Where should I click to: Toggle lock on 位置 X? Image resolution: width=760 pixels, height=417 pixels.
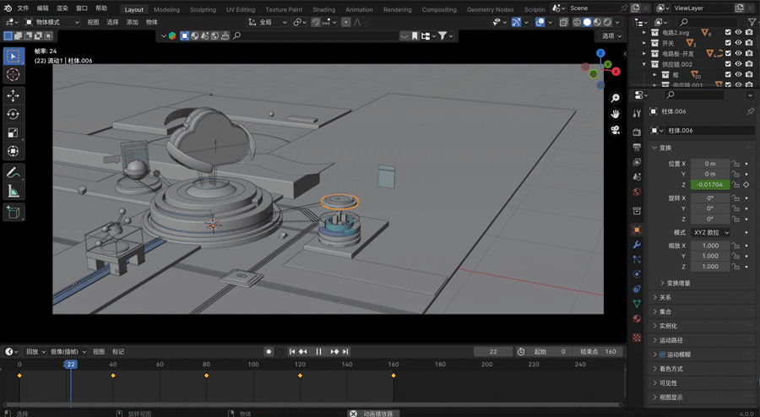736,164
